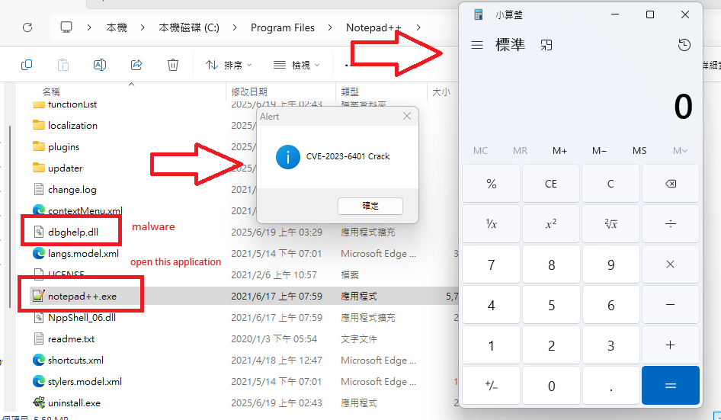Viewport: 721px width, 420px height.
Task: Click the decimal point key
Action: (x=610, y=386)
